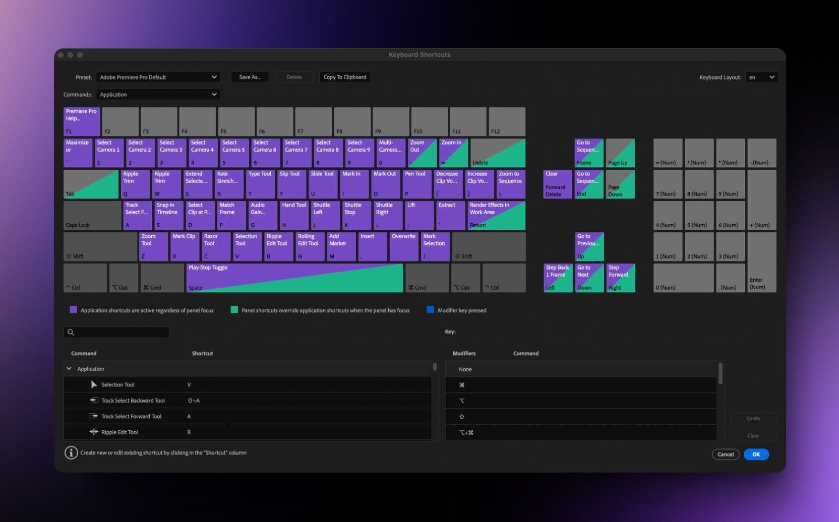Open the Preset dropdown showing Adobe Premiere Pro Default
Screen dimensions: 839x522
(158, 77)
